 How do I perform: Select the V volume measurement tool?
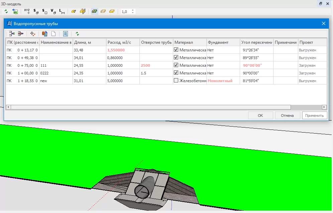(x=53, y=11)
